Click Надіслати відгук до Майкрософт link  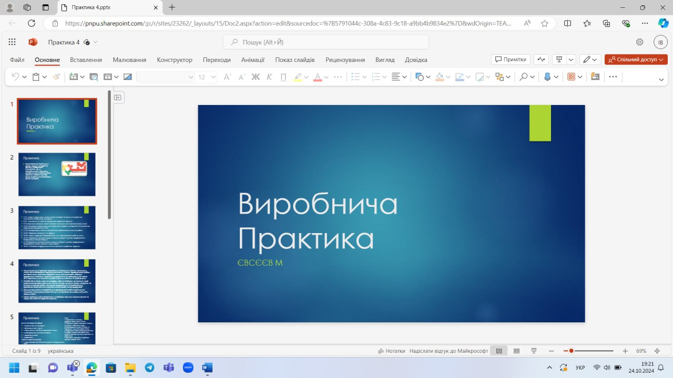pyautogui.click(x=448, y=351)
